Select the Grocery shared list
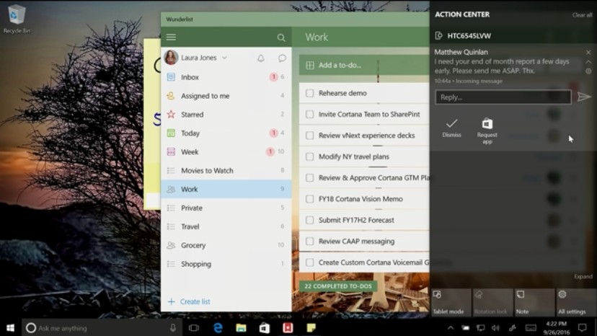 tap(226, 245)
